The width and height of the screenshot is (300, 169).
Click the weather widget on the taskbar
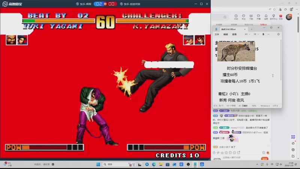(x=8, y=164)
